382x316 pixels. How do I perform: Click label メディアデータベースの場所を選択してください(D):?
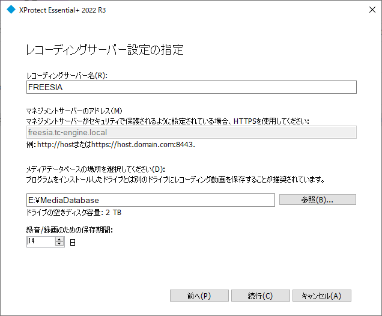95,169
